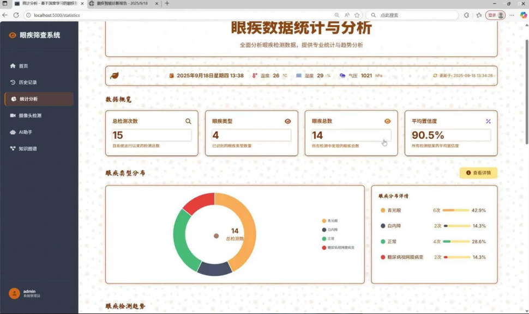
Task: Click the page vertical scrollbar
Action: coord(527,92)
